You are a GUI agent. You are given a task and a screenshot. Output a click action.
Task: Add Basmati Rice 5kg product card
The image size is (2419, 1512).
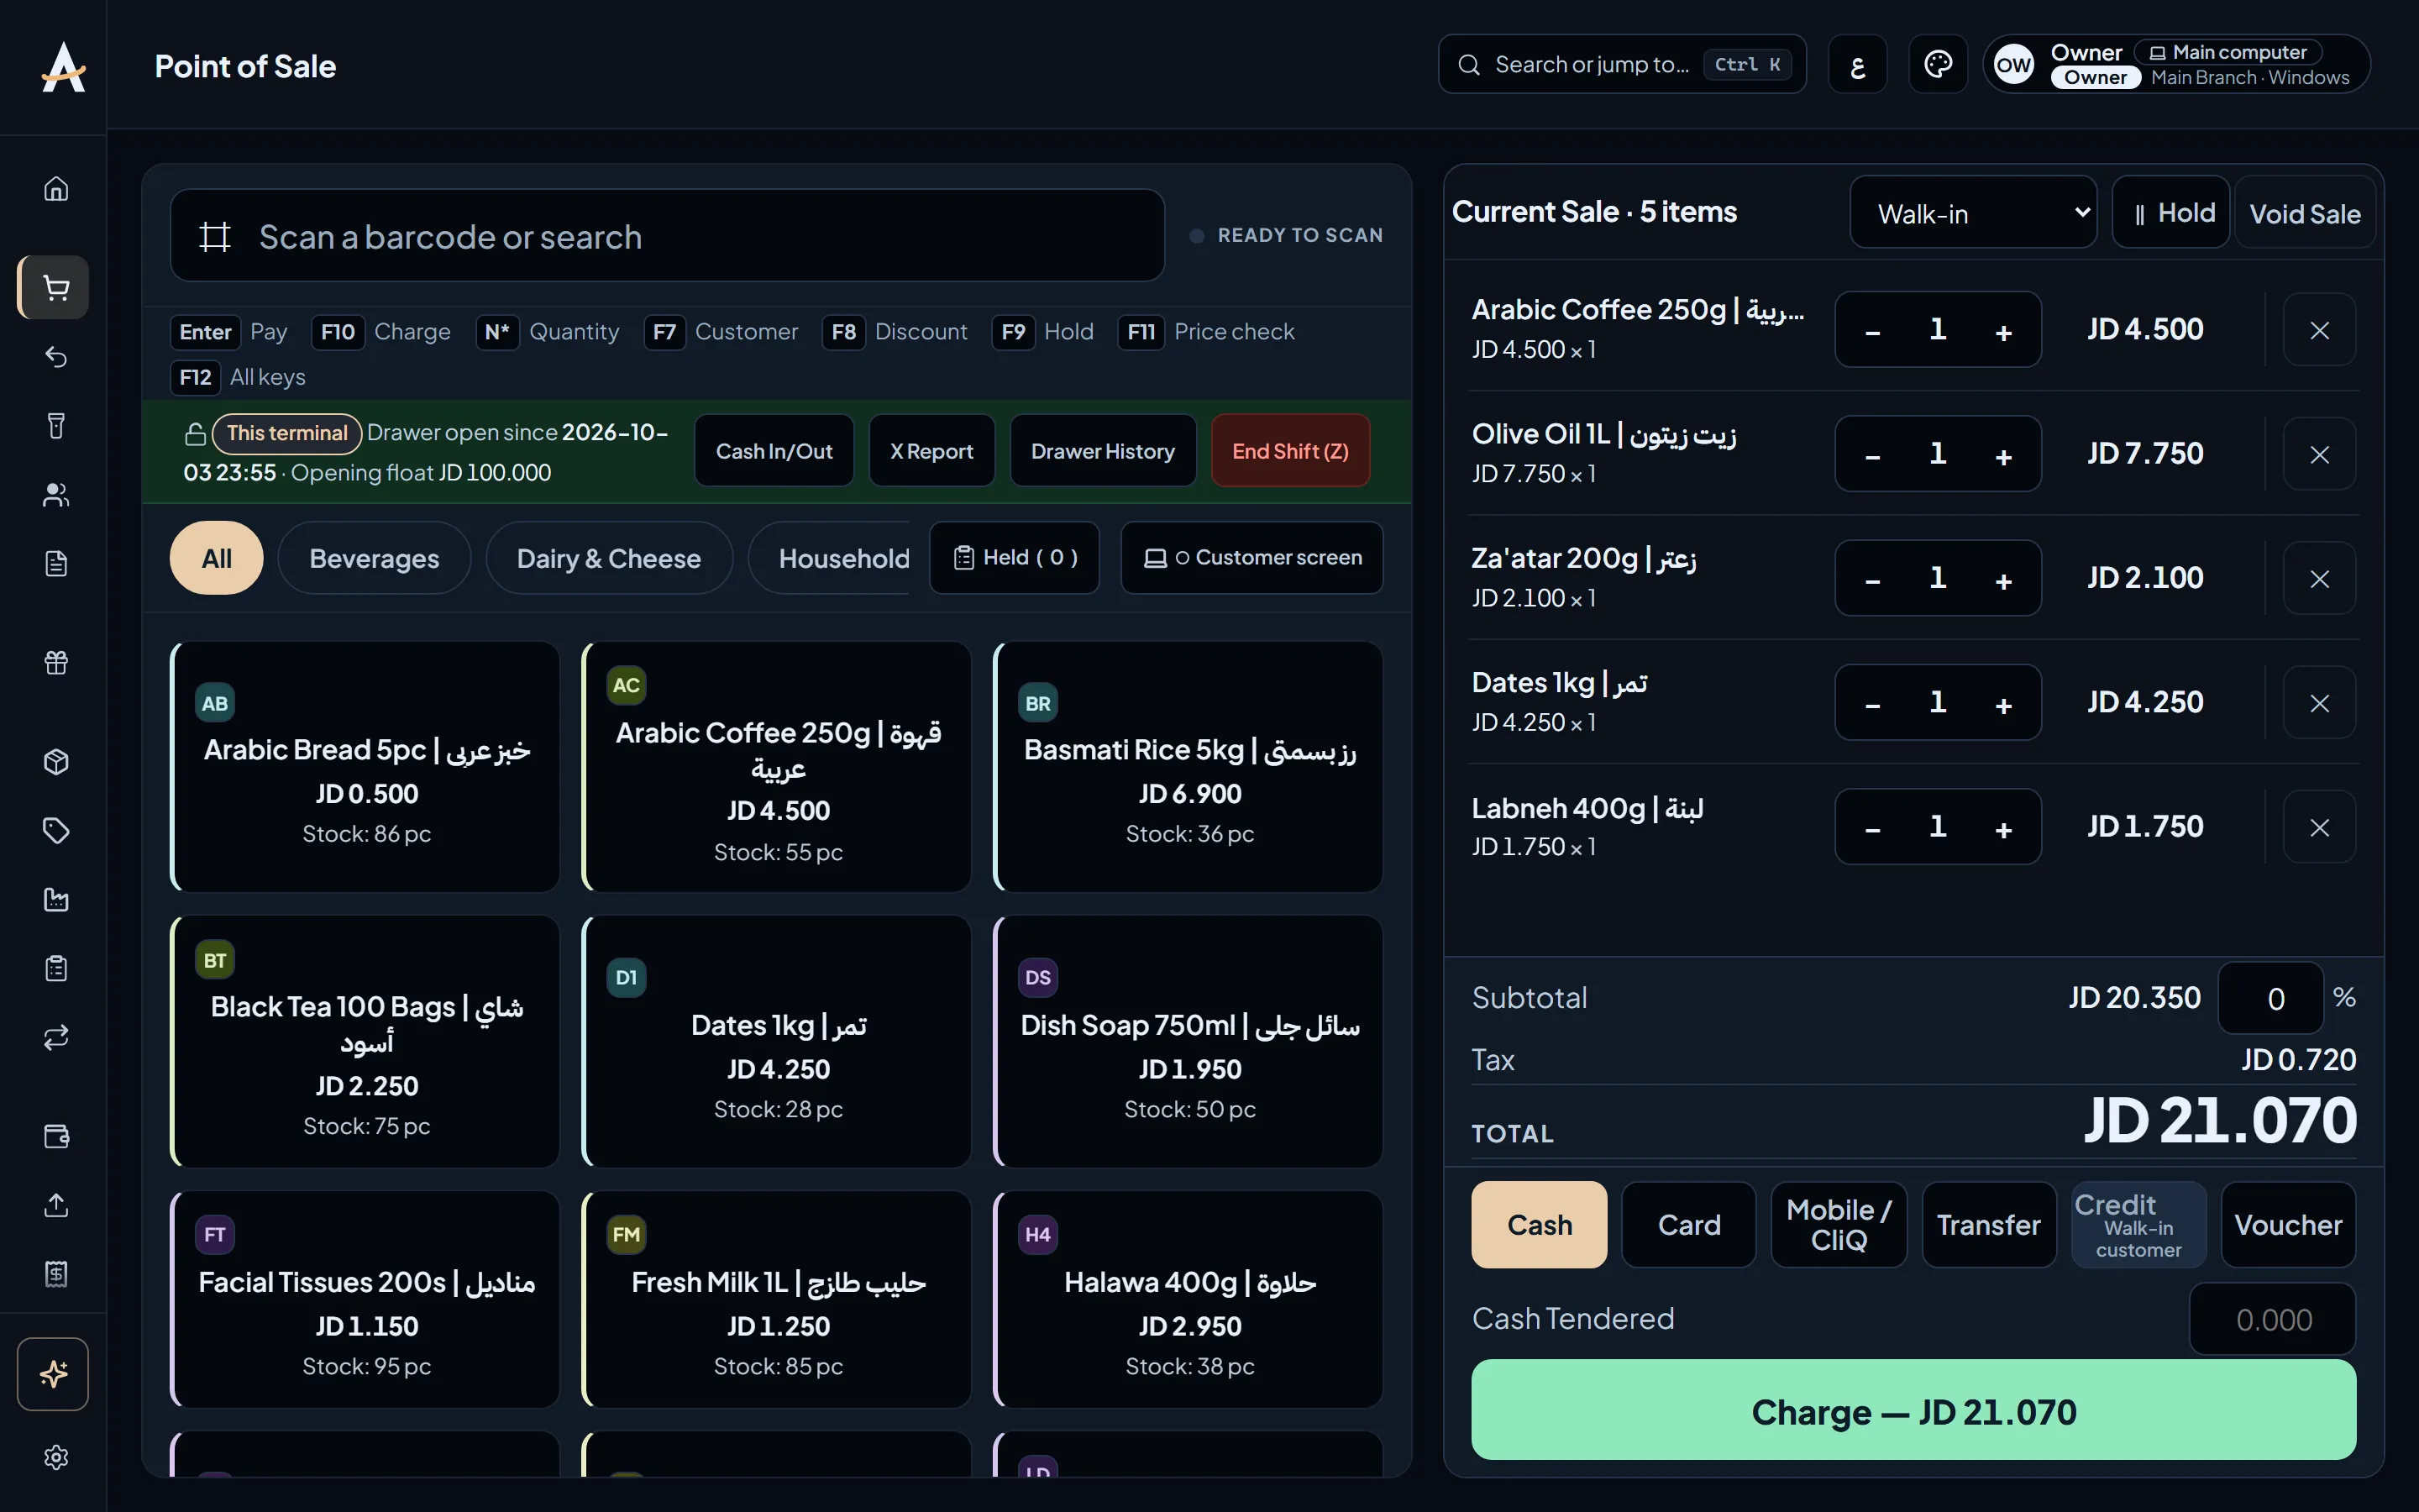pos(1189,767)
